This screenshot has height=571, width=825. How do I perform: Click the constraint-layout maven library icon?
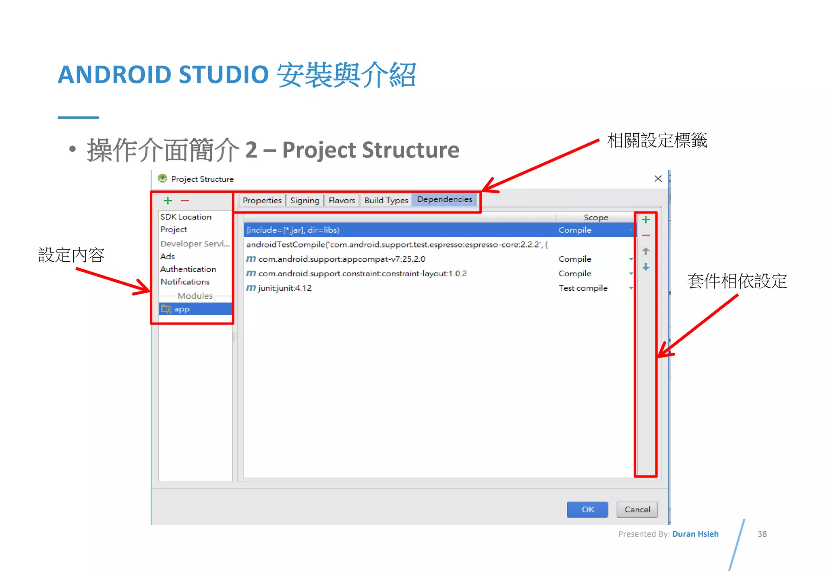[x=251, y=273]
